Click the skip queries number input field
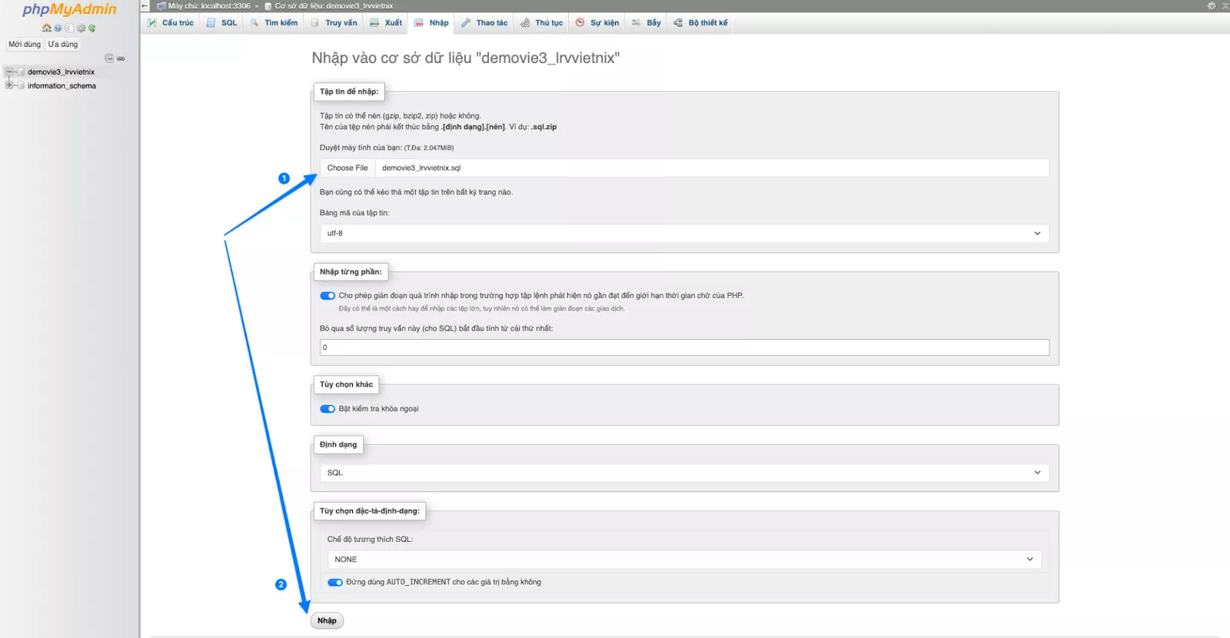This screenshot has height=638, width=1230. click(683, 348)
